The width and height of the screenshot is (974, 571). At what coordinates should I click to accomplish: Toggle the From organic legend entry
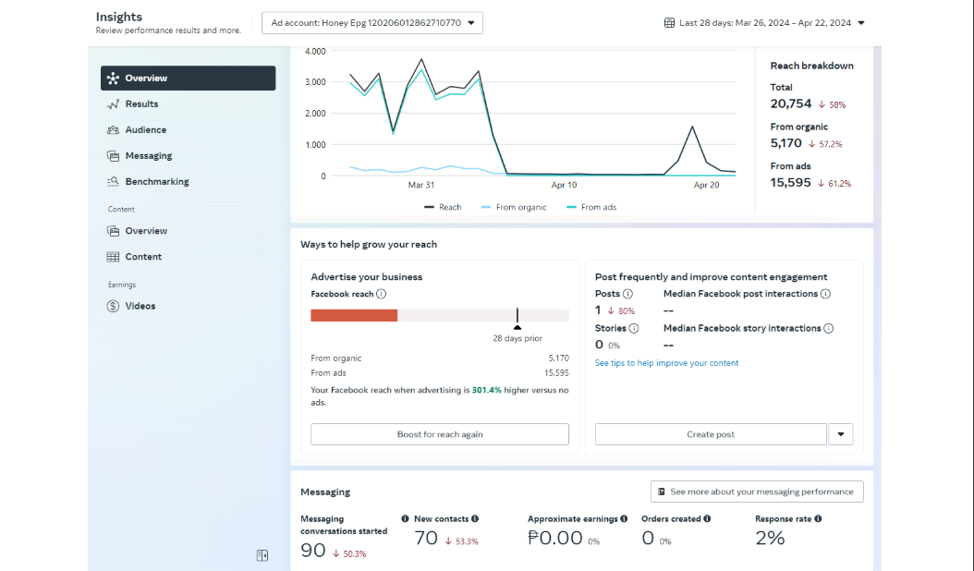tap(514, 207)
